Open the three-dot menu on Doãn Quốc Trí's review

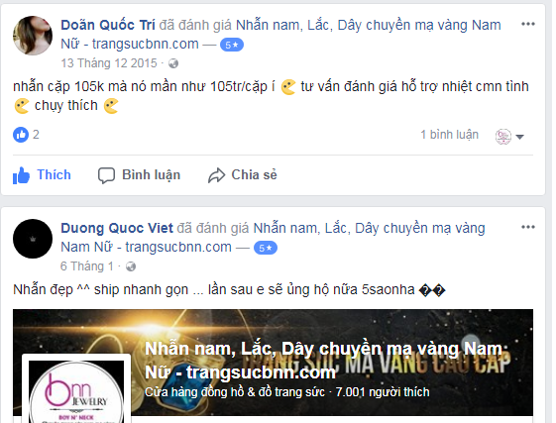point(527,24)
